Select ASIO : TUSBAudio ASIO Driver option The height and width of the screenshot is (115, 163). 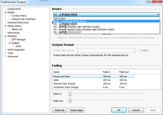(x=70, y=21)
